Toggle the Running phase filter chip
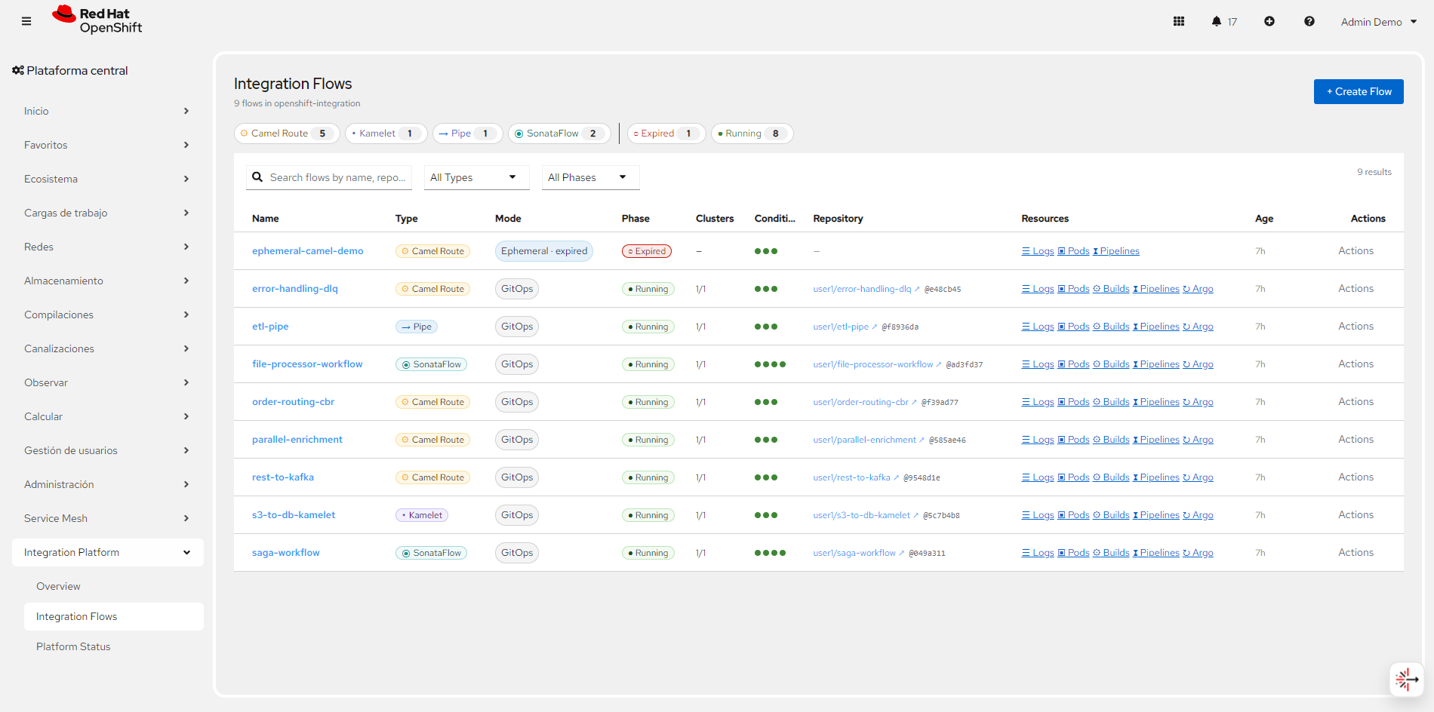 tap(752, 133)
